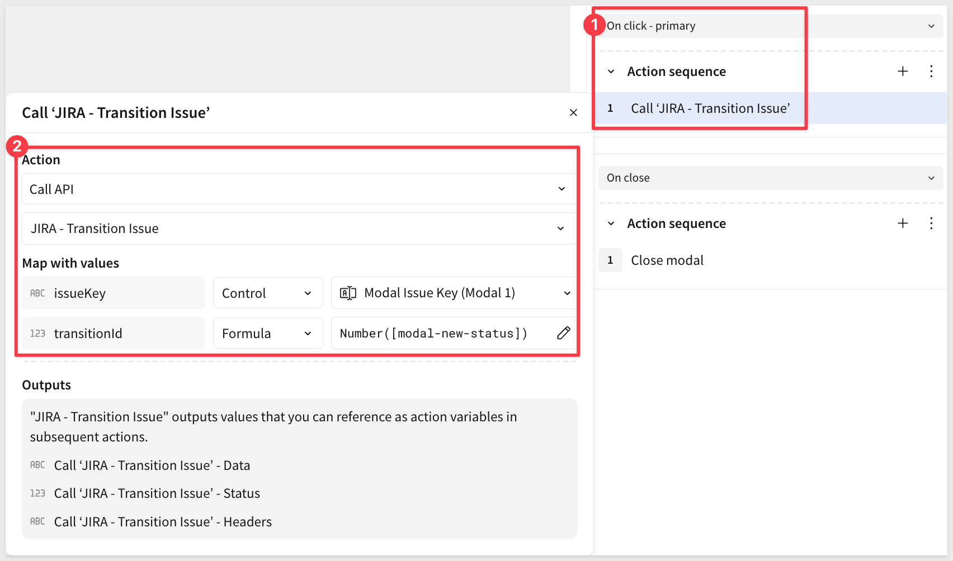
Task: Close the Call JIRA Transition Issue panel
Action: tap(573, 113)
